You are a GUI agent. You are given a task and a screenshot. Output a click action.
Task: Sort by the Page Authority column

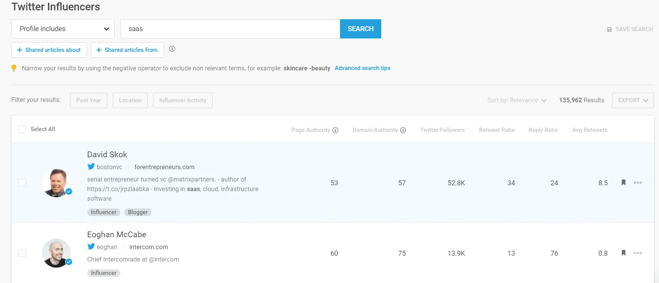(311, 130)
